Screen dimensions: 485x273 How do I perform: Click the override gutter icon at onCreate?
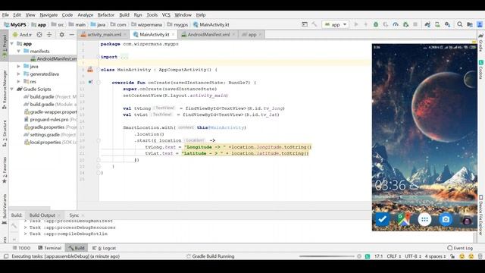click(x=90, y=83)
